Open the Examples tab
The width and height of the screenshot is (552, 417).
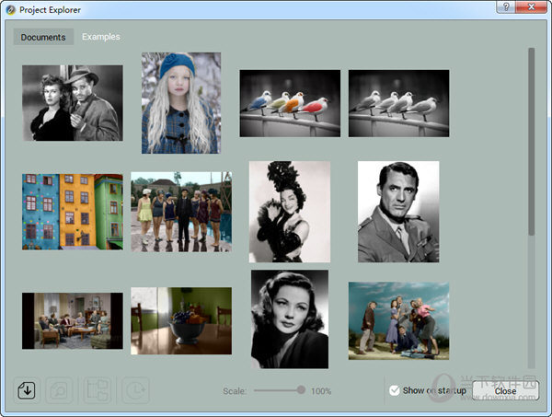tap(100, 37)
